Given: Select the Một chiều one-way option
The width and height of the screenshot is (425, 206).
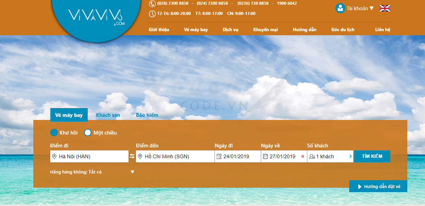Looking at the screenshot, I should [x=88, y=132].
